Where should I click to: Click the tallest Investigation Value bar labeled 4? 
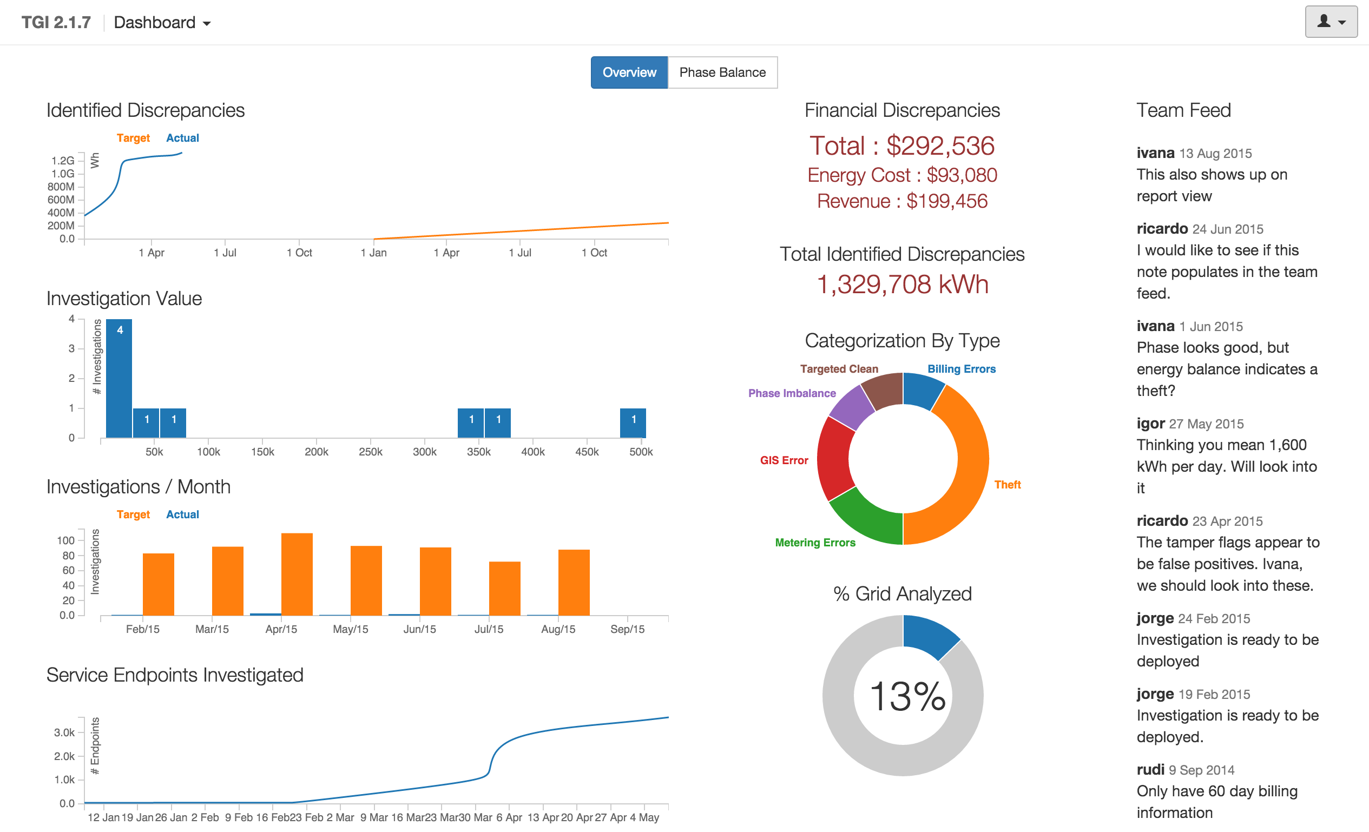click(x=119, y=378)
